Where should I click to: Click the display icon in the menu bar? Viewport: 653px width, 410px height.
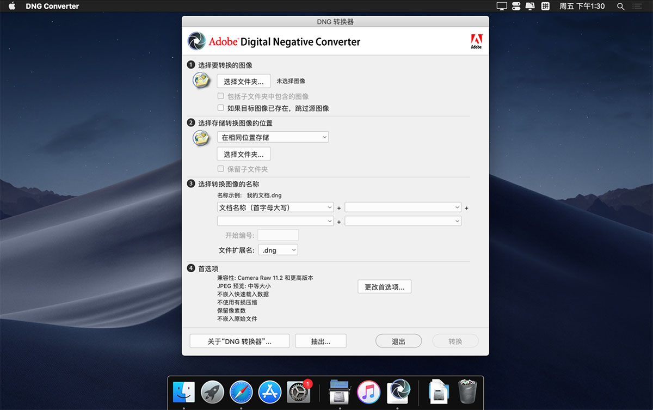pyautogui.click(x=502, y=6)
